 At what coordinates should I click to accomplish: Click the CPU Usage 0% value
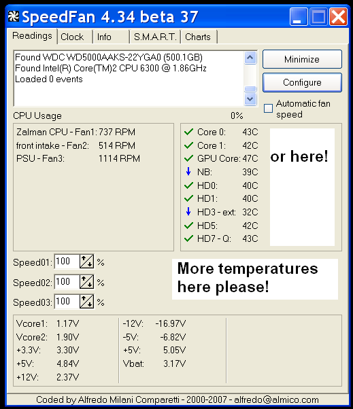tap(237, 115)
